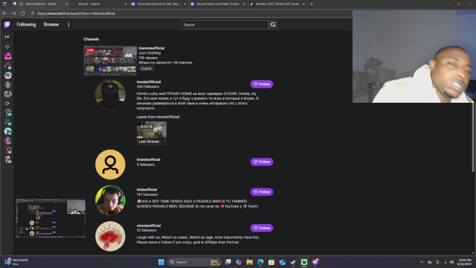Click the zimmieofficial channel name
Screen dimensions: 476x268
pyautogui.click(x=148, y=226)
